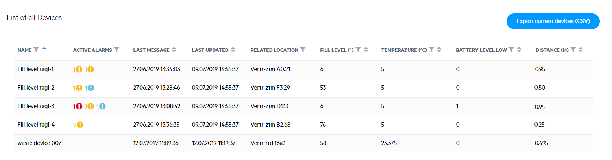Filter the Fill Level column
Screen dimensions: 612x160
[x=358, y=50]
